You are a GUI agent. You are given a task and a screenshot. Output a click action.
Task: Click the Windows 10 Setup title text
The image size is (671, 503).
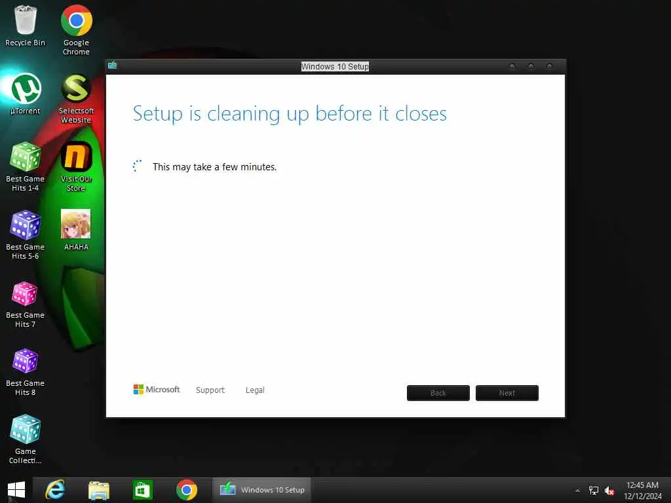click(335, 66)
